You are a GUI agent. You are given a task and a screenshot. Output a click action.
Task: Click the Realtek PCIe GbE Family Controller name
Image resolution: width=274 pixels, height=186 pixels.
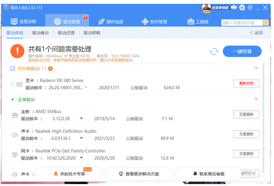pyautogui.click(x=70, y=151)
